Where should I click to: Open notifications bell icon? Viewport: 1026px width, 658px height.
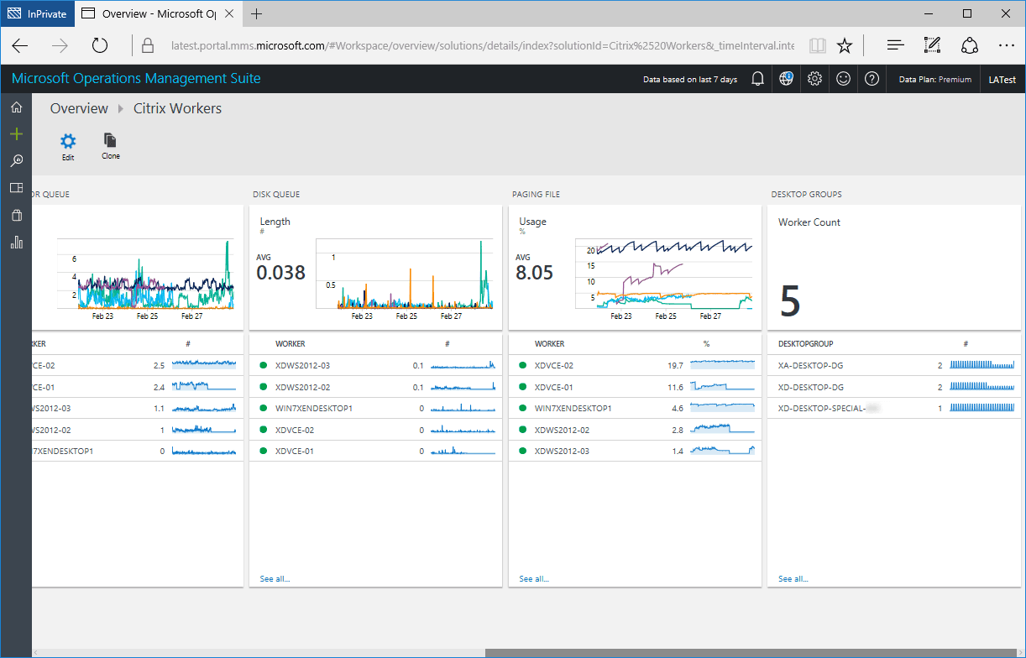[757, 79]
